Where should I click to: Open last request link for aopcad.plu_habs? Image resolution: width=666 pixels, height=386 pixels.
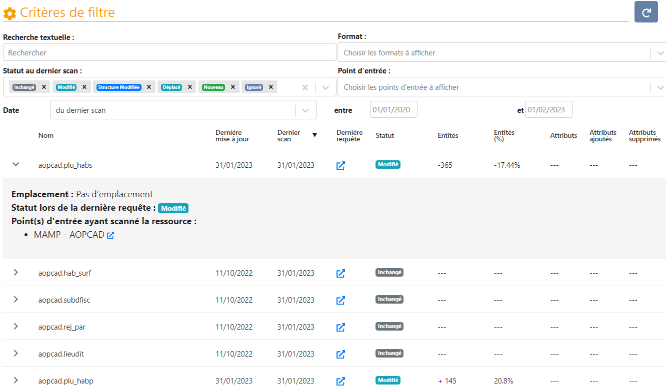coord(340,165)
